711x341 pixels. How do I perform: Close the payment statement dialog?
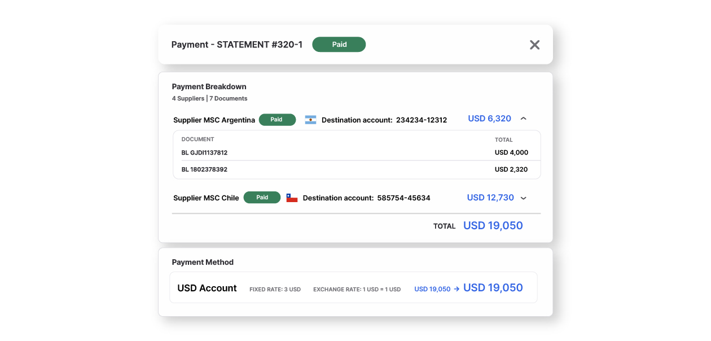pyautogui.click(x=534, y=45)
